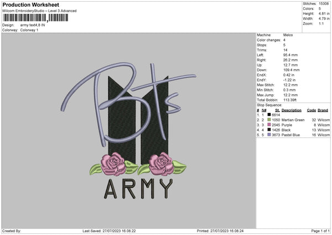The width and height of the screenshot is (332, 235).
Task: Click the Pastel Blue thread swatch
Action: coord(269,135)
